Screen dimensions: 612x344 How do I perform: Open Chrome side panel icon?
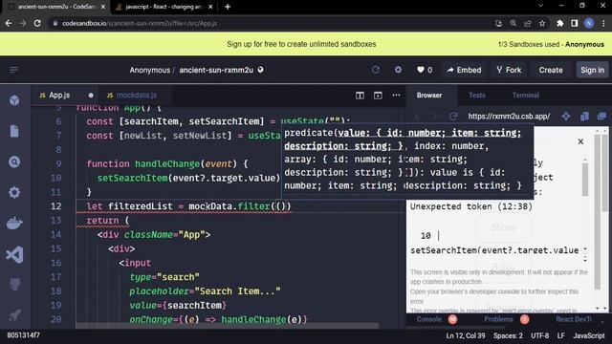pyautogui.click(x=574, y=23)
